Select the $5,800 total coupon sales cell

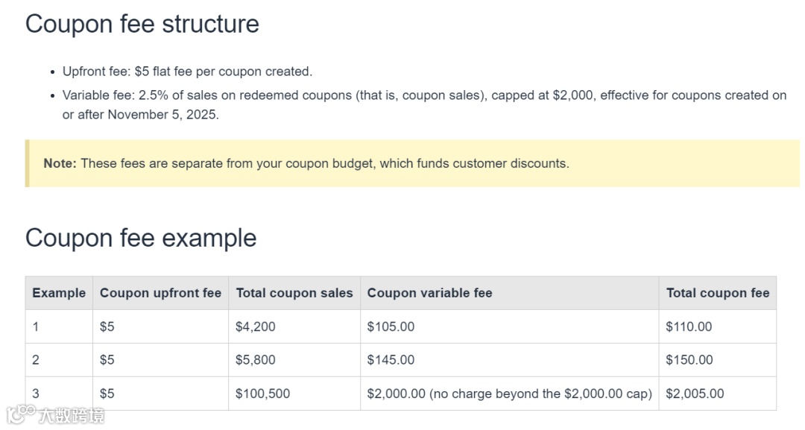pyautogui.click(x=256, y=360)
